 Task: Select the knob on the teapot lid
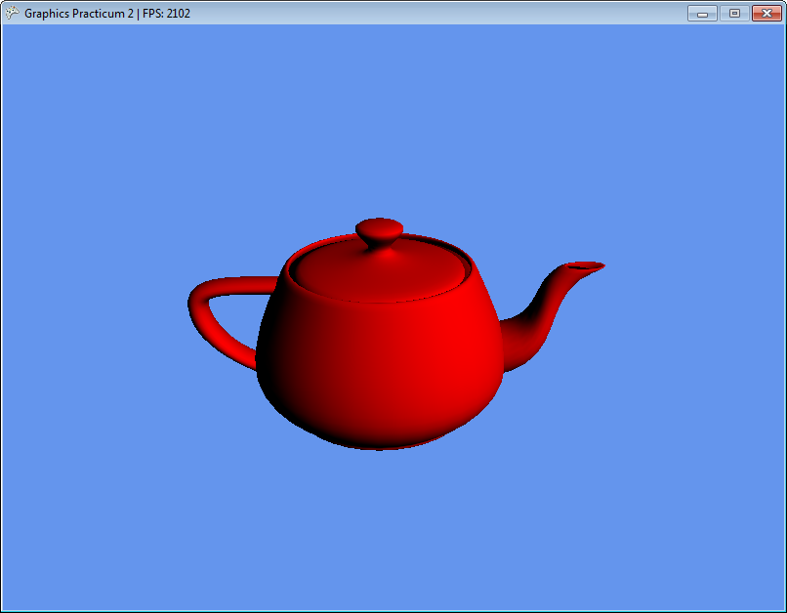(379, 231)
